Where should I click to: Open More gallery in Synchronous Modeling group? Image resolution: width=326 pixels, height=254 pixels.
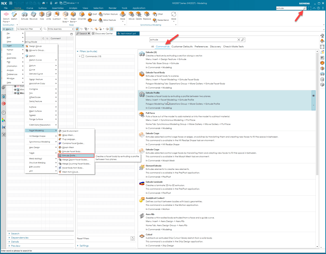click(x=174, y=16)
